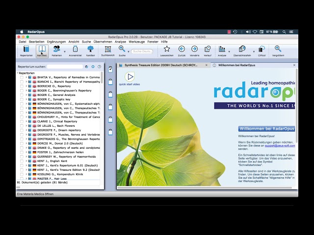Check Boenninghausen's Repertory checkbox
This screenshot has height=235, width=314.
tap(22, 91)
